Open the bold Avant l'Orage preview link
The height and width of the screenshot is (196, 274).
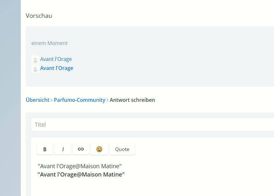coord(57,68)
